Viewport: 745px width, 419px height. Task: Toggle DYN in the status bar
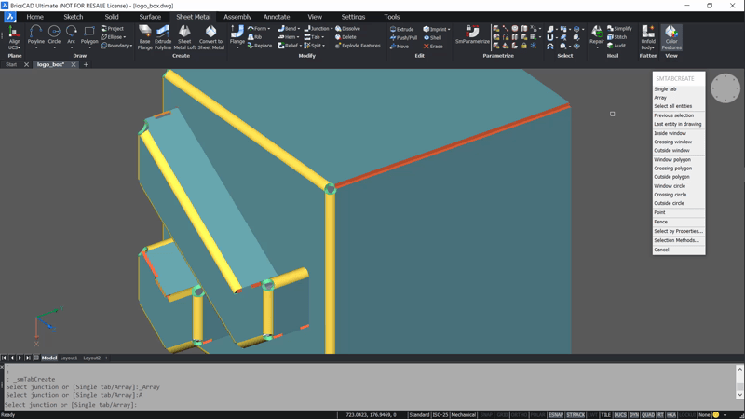[x=634, y=414]
